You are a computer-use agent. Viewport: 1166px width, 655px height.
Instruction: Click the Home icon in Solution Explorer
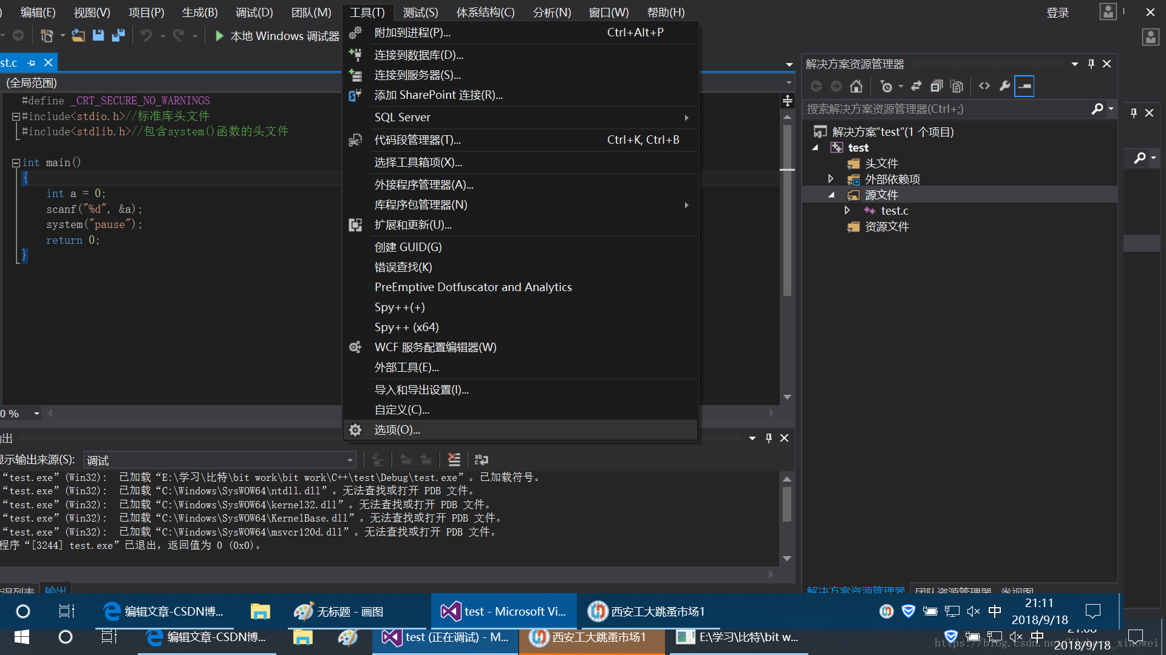tap(856, 86)
